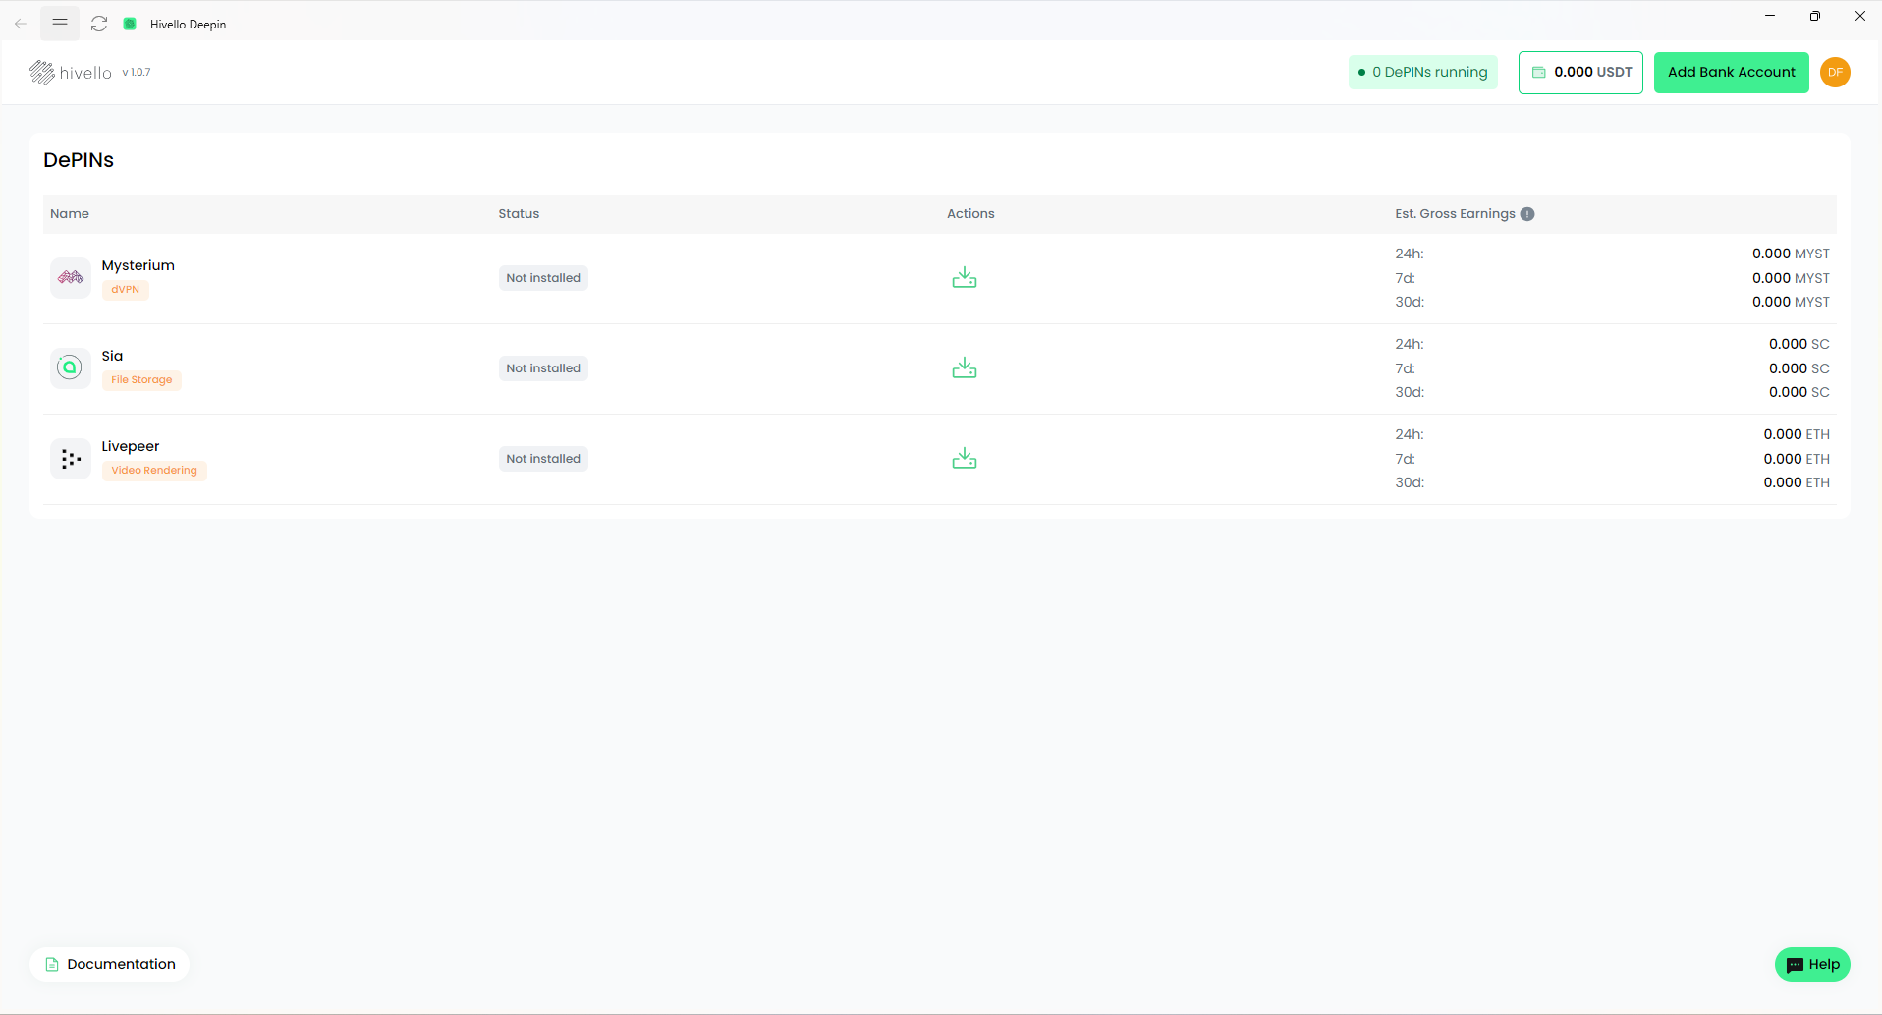Viewport: 1882px width, 1015px height.
Task: Click the Add Bank Account button
Action: (1731, 72)
